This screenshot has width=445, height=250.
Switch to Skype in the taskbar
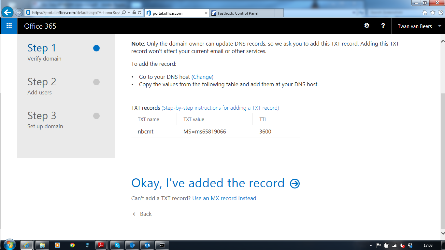coord(117,245)
